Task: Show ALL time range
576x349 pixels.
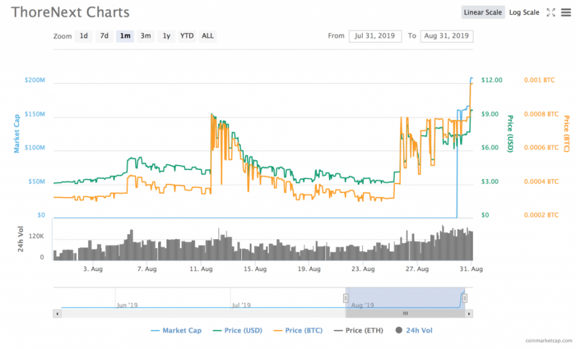Action: [x=207, y=36]
